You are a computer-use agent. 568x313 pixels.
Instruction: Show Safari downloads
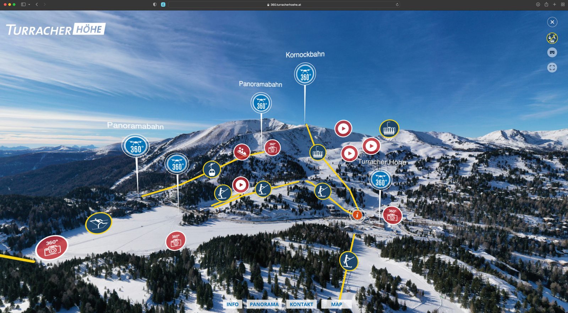[x=538, y=5]
